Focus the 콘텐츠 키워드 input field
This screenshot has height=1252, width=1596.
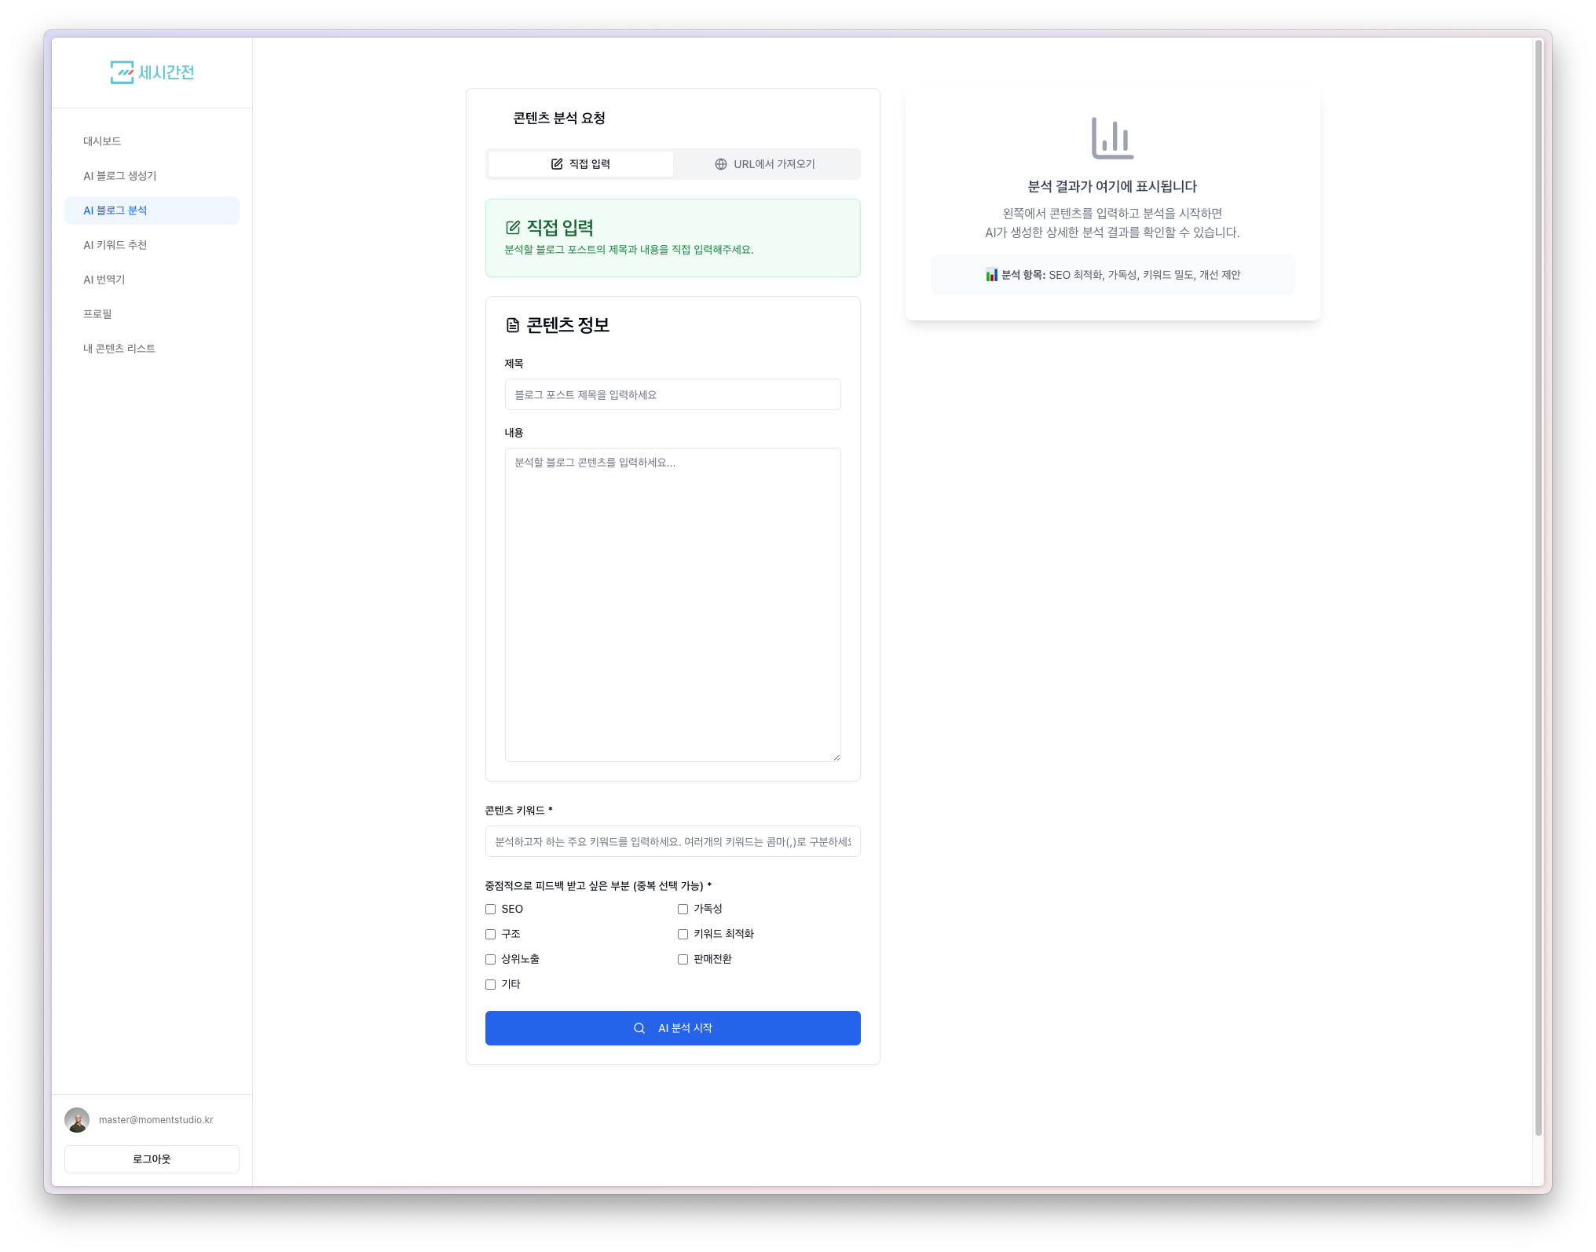672,841
